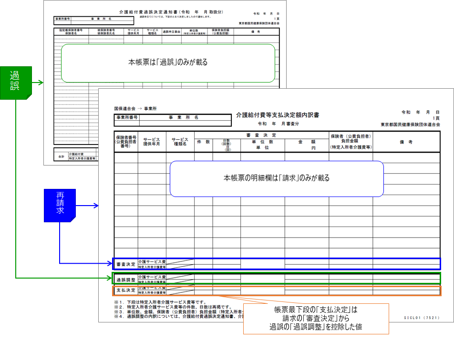Select the title 介護給付費等支払決定額内訳書
Viewport: 454px width, 342px height.
(278, 115)
